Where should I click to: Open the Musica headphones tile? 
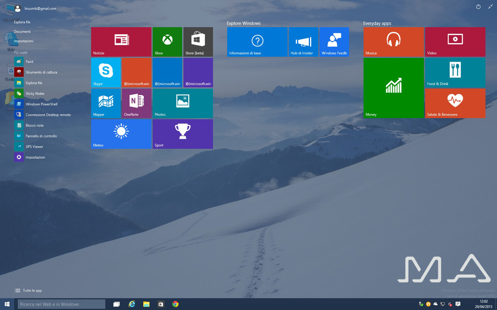click(394, 42)
